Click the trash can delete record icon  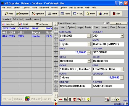click(x=70, y=100)
